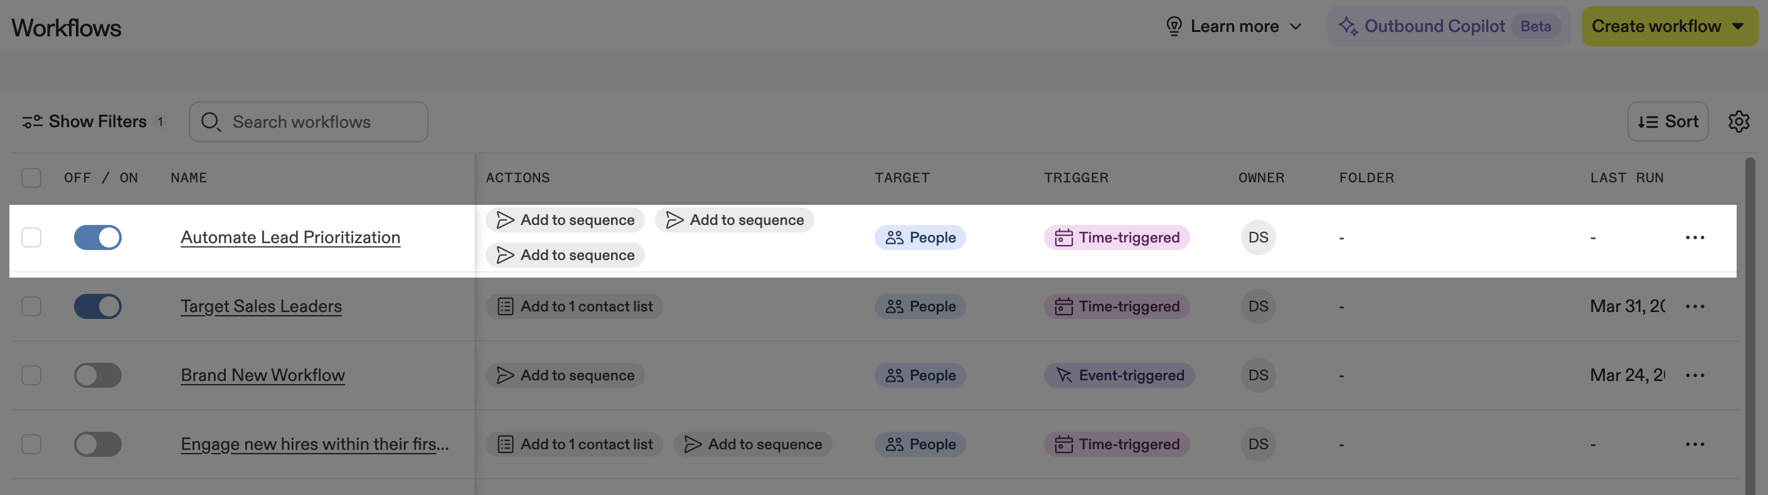This screenshot has height=495, width=1768.
Task: Open more options for Brand New Workflow
Action: [x=1694, y=375]
